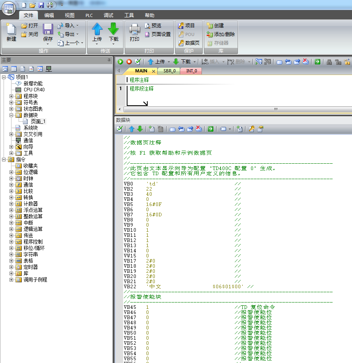The image size is (352, 363).
Task: Click 创建 in the library group
Action: click(215, 25)
